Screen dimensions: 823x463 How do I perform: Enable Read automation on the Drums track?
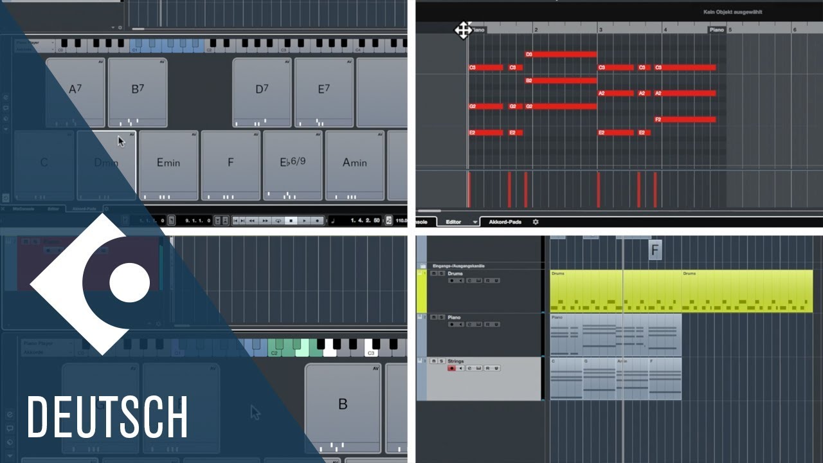tap(487, 280)
